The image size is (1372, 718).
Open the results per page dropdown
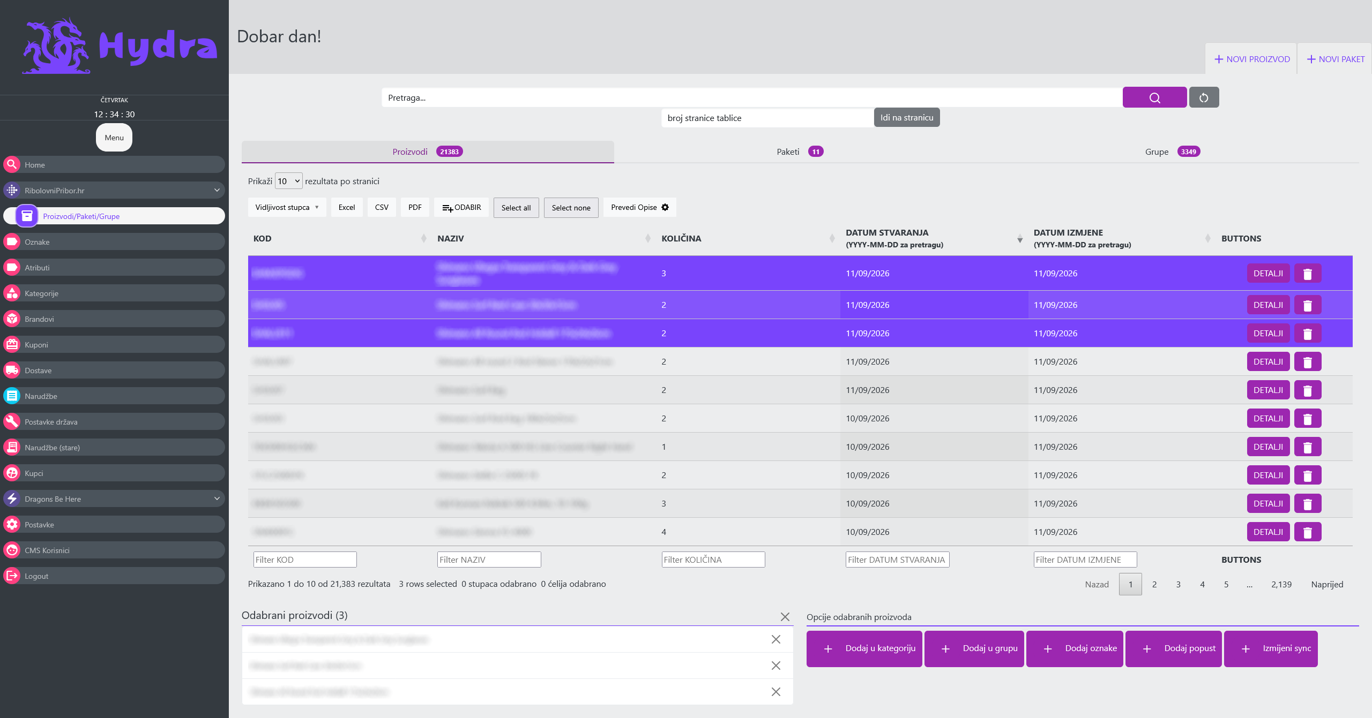click(288, 181)
